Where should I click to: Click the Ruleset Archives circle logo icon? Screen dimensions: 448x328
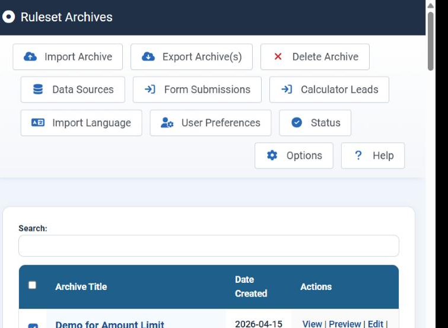[8, 17]
